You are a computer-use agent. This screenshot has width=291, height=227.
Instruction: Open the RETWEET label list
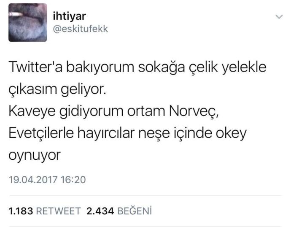point(58,211)
